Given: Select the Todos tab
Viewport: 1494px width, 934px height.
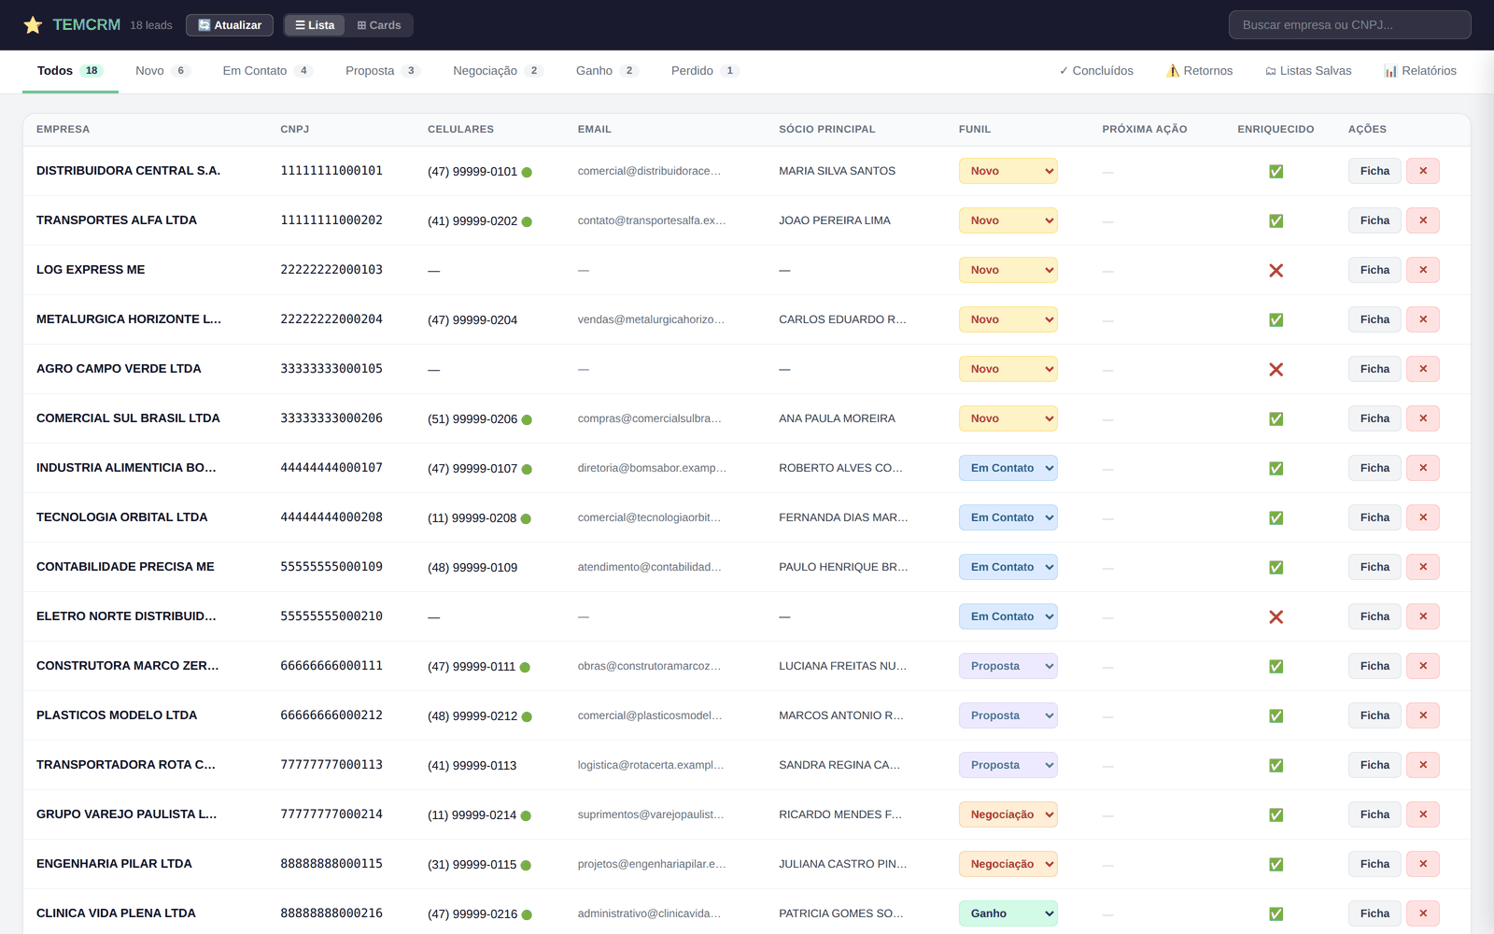Looking at the screenshot, I should [x=70, y=71].
